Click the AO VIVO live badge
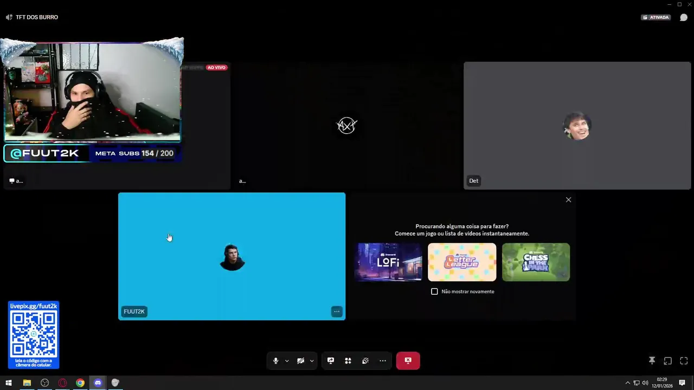Screen dimensions: 694x390 (216, 68)
